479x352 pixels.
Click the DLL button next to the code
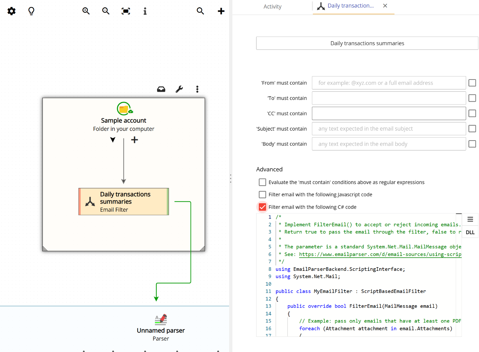pos(470,232)
